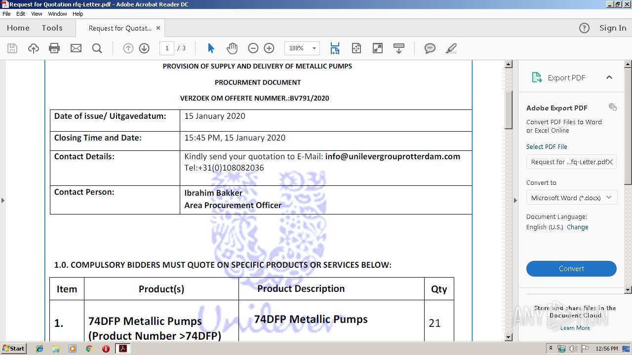Click the taskbar clock 12:56 PM
This screenshot has width=632, height=355.
click(x=607, y=349)
